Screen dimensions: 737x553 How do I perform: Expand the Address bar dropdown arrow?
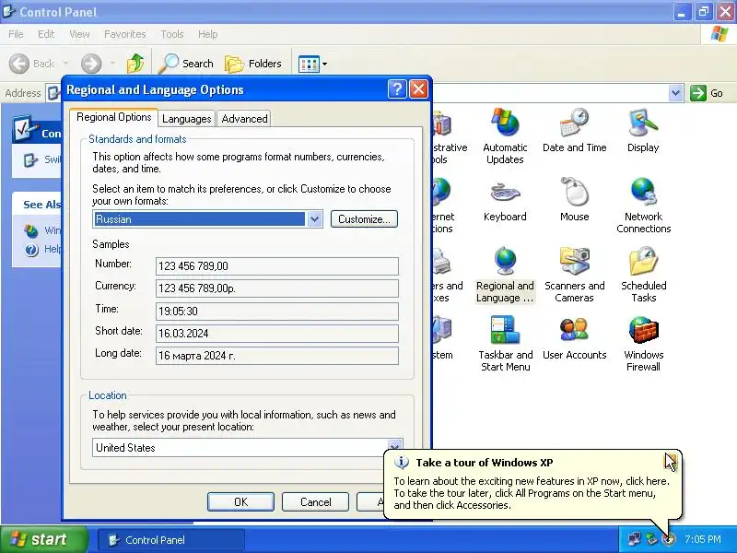(675, 93)
